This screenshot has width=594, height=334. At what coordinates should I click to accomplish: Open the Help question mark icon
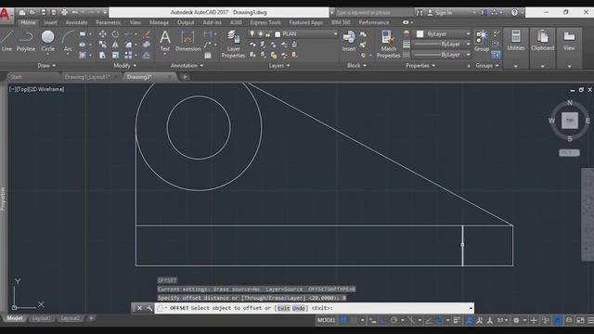tap(514, 12)
